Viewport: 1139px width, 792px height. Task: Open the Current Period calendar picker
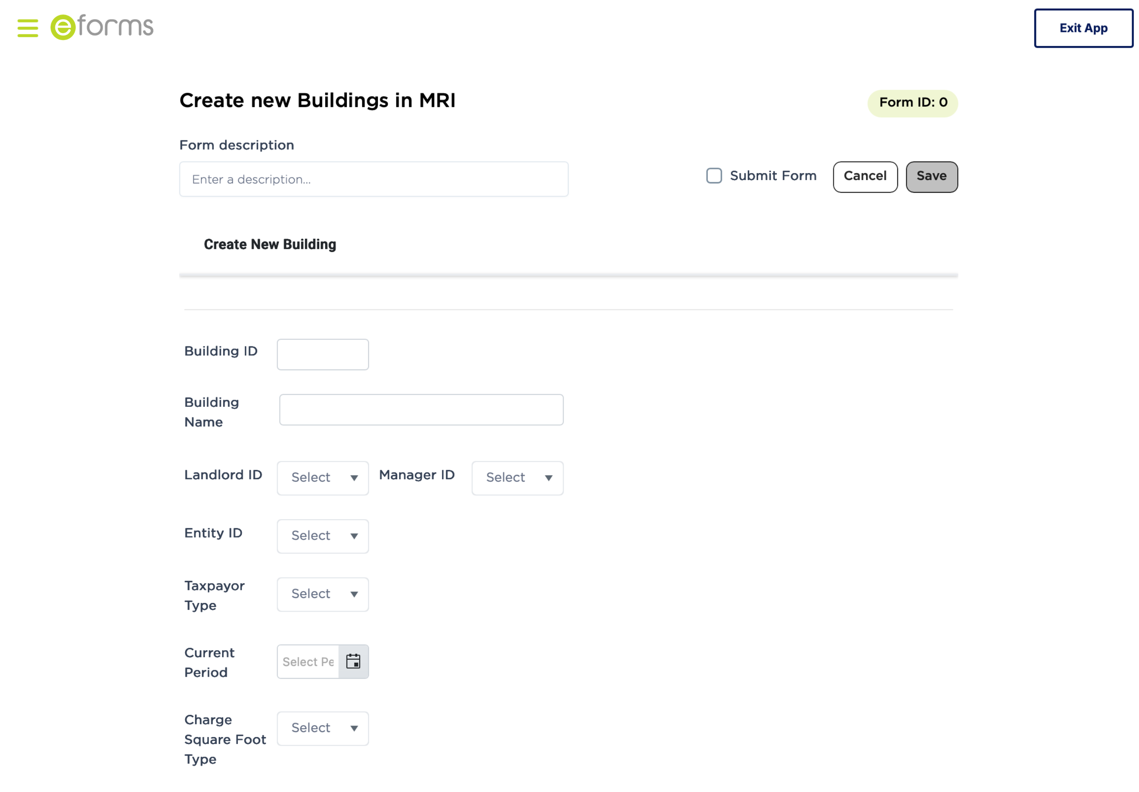pos(353,661)
